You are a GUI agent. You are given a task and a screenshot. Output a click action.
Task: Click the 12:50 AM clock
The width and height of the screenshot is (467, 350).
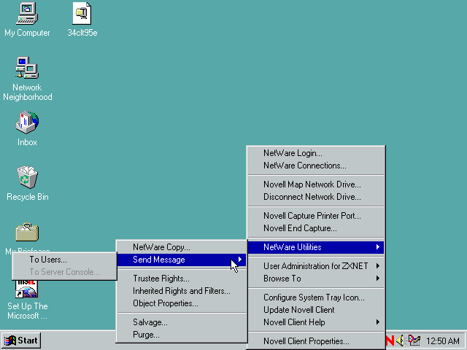443,341
